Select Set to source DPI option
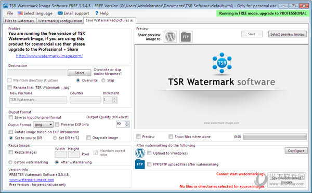312x193 pixels. click(x=11, y=138)
